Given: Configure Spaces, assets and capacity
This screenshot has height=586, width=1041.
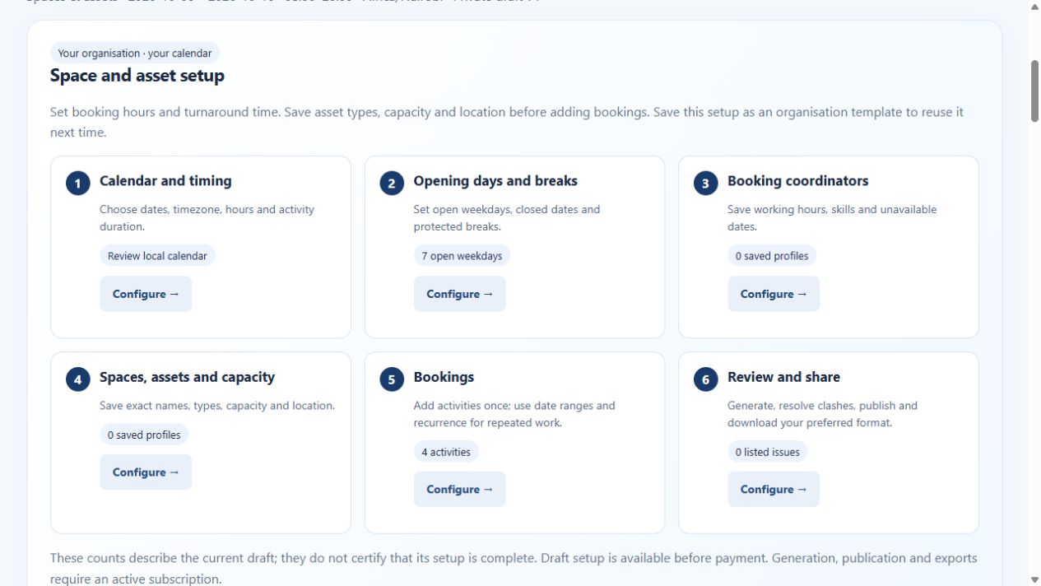Looking at the screenshot, I should 146,472.
